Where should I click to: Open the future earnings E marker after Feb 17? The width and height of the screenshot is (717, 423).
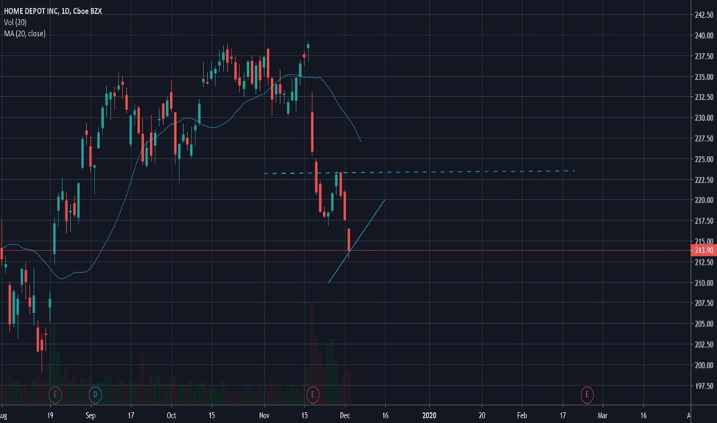(x=587, y=395)
